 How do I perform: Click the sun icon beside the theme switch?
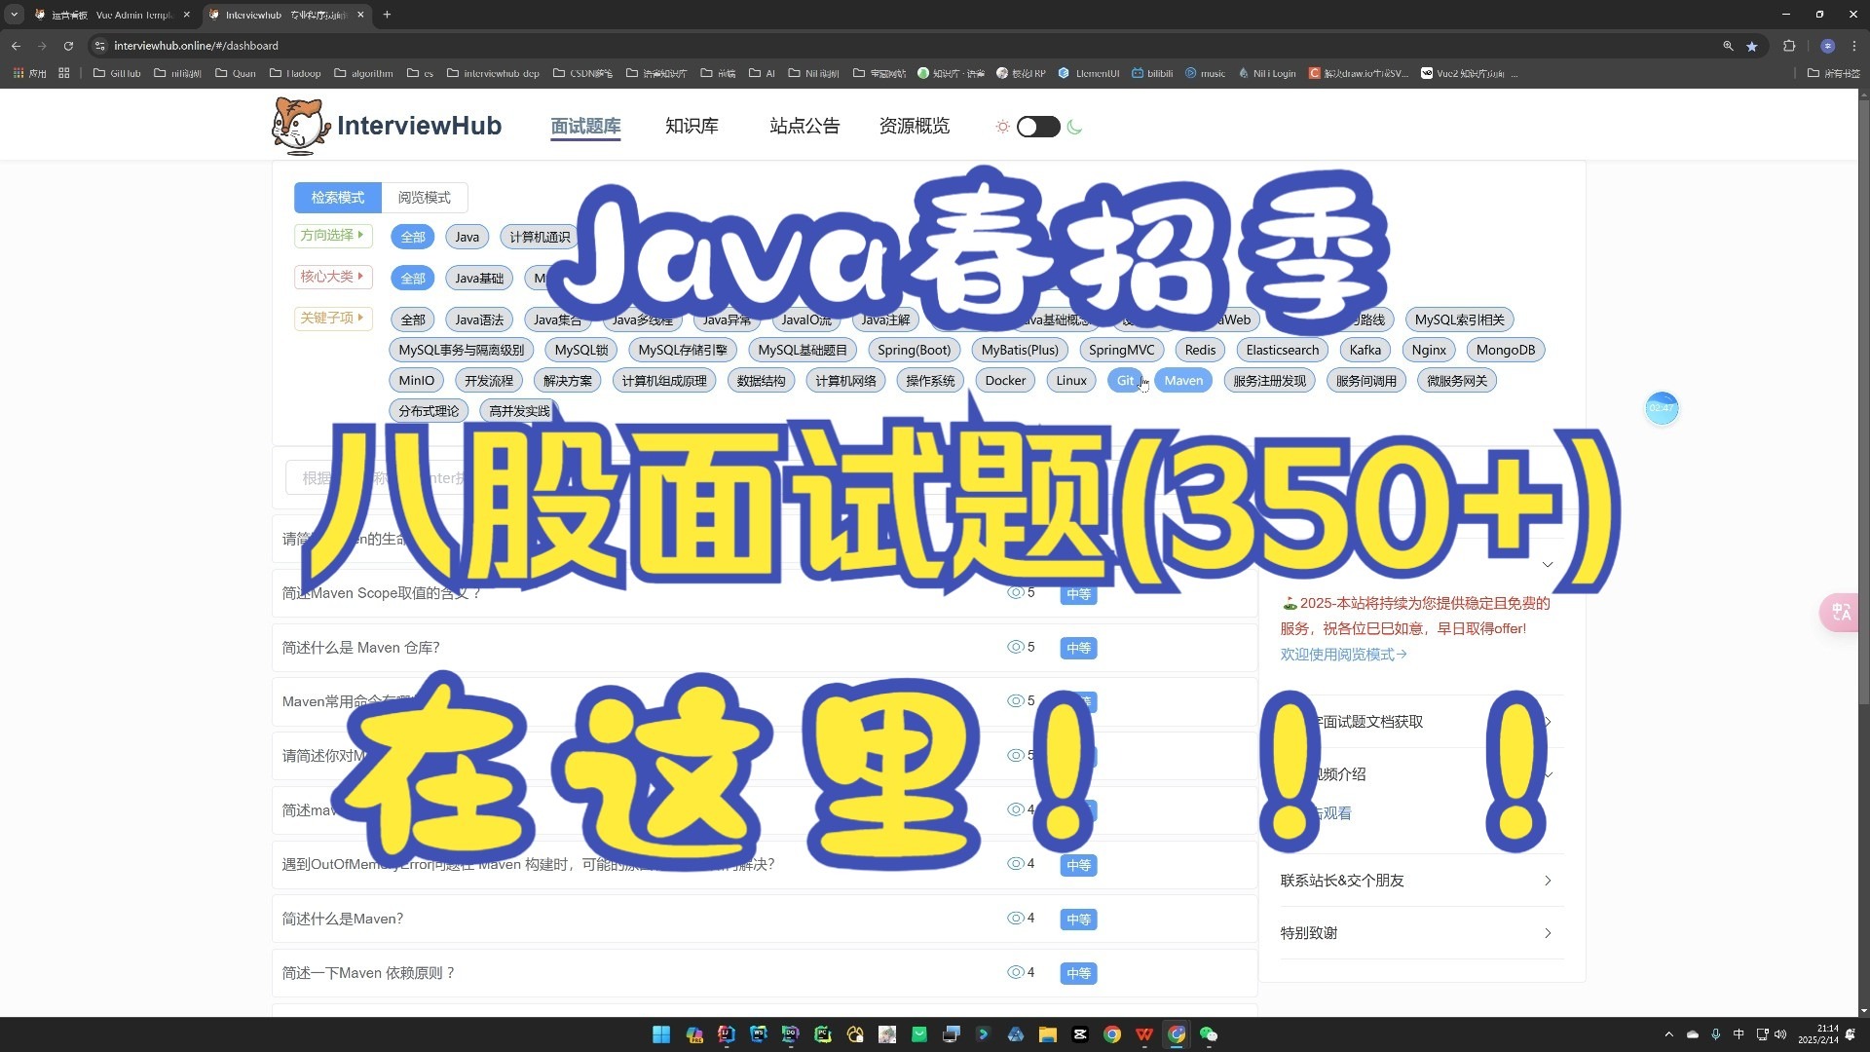click(1002, 127)
